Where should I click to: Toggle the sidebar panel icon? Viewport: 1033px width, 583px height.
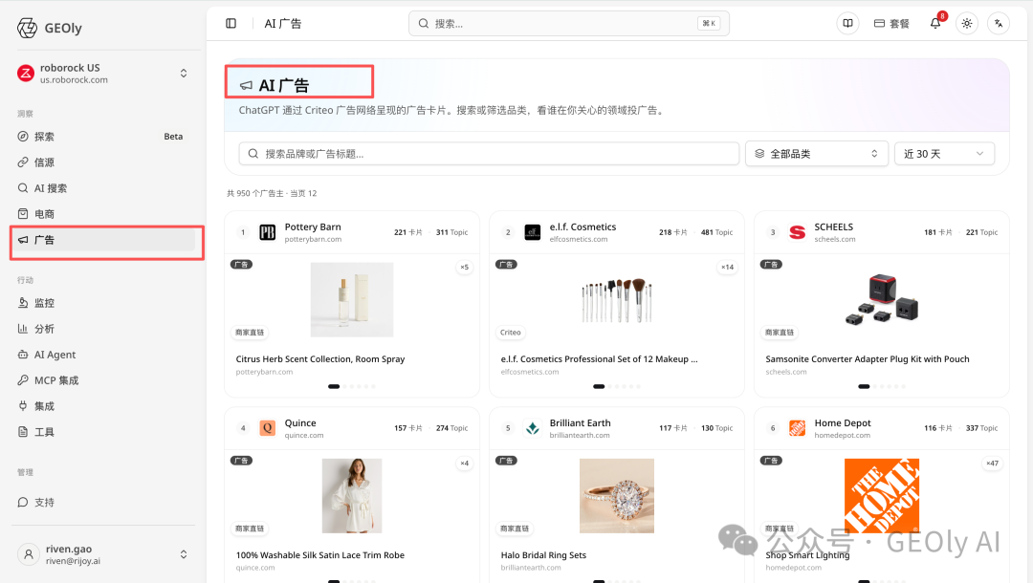click(x=231, y=24)
